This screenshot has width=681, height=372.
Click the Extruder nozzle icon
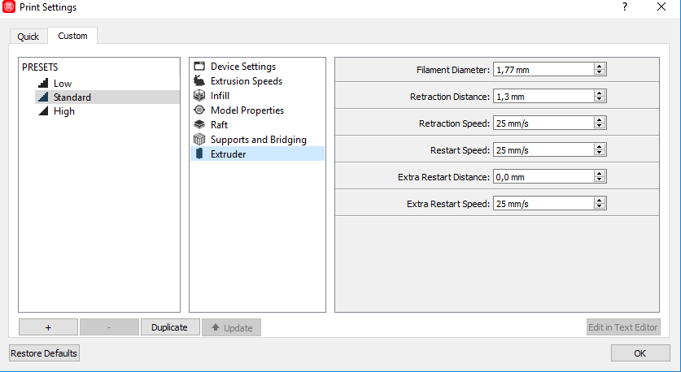pyautogui.click(x=199, y=154)
